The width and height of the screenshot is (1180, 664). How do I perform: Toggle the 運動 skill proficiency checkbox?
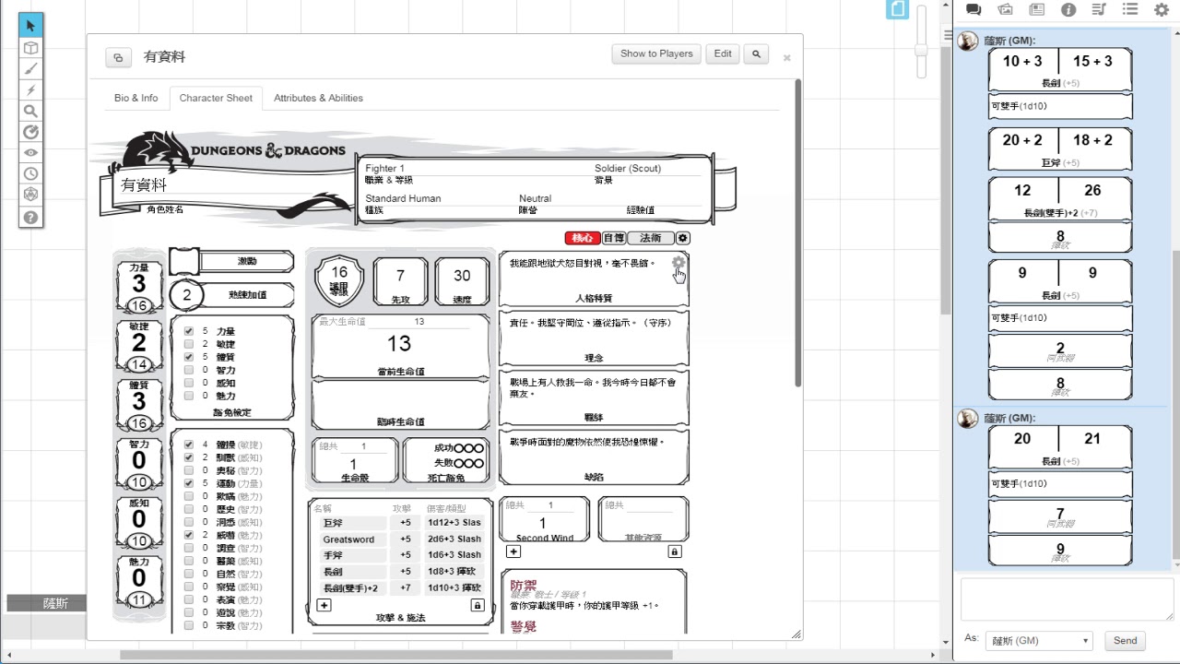pyautogui.click(x=189, y=483)
